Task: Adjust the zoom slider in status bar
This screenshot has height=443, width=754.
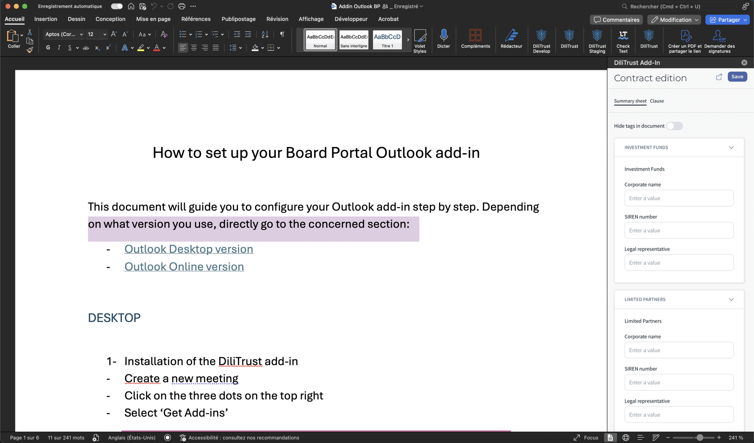Action: (699, 437)
